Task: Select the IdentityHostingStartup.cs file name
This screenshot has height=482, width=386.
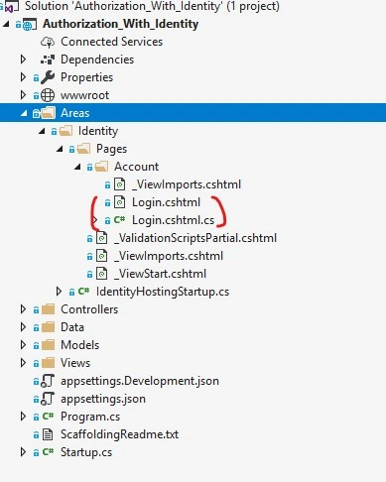Action: tap(163, 292)
